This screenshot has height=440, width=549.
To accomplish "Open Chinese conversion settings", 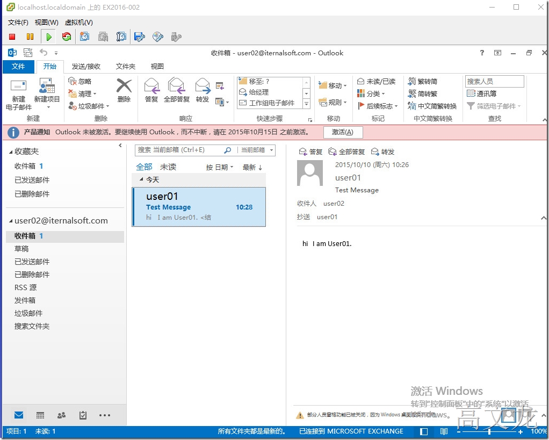I will [x=432, y=106].
